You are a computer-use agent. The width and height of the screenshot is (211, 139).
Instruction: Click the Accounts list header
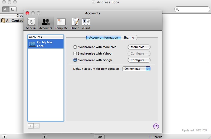[46, 37]
